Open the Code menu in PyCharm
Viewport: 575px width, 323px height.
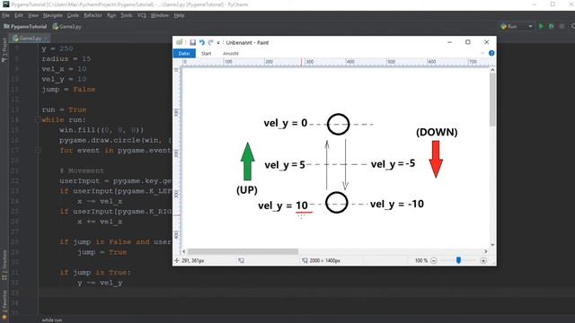pos(73,15)
